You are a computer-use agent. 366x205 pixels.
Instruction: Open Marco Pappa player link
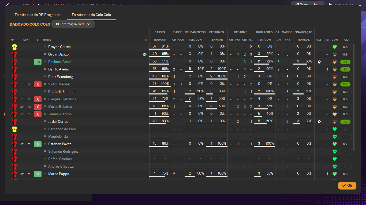(x=59, y=174)
